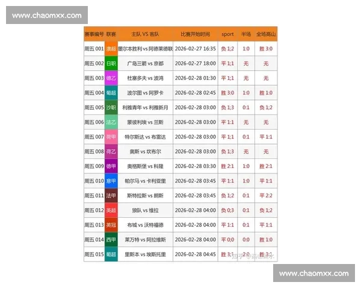The image size is (361, 288).
Task: Click the 利雅青年 vs 利雅新月 match
Action: 145,107
